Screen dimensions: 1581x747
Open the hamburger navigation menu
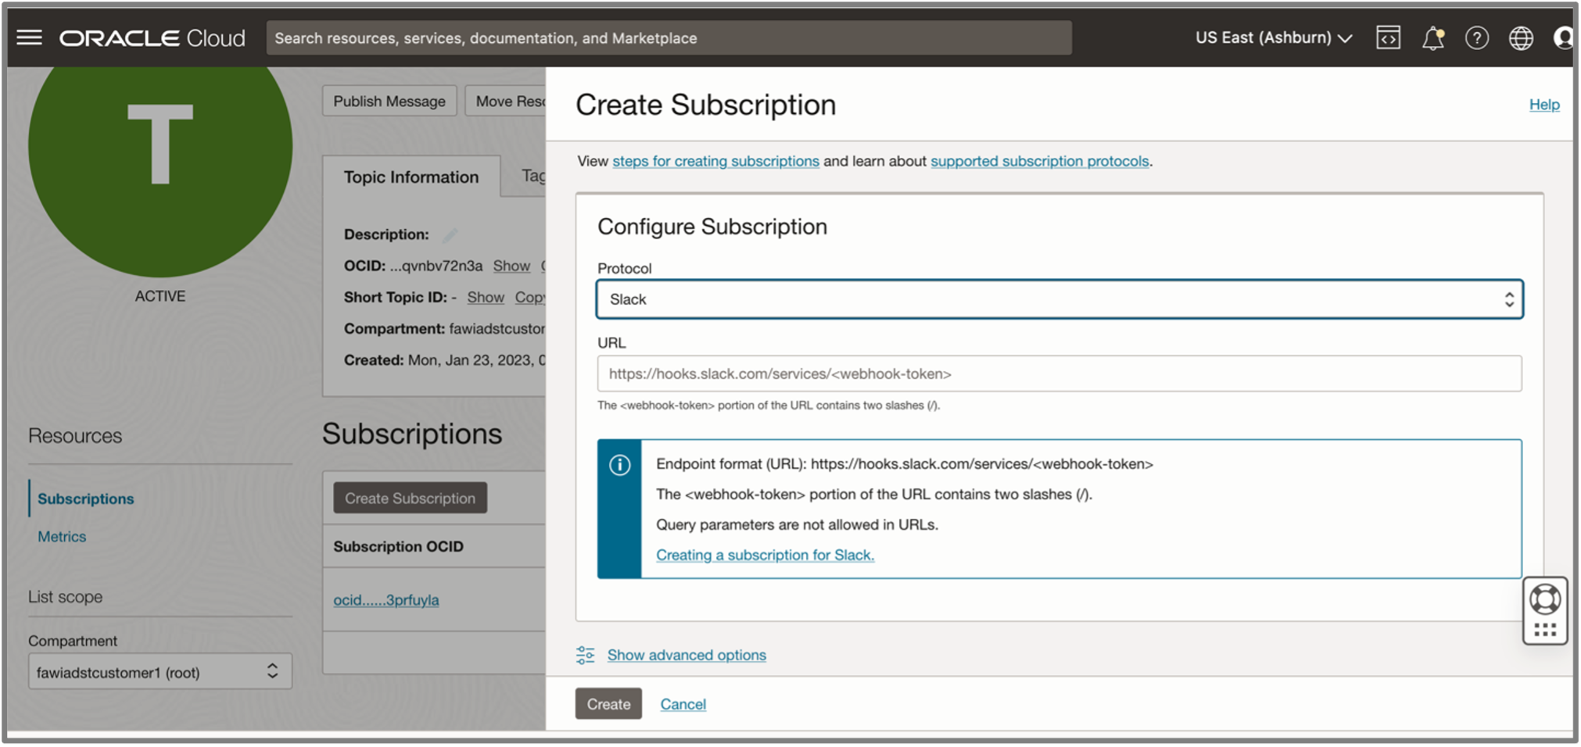tap(29, 37)
